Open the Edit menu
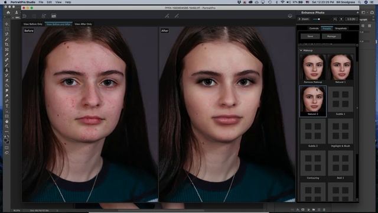The image size is (378, 213). click(x=49, y=2)
